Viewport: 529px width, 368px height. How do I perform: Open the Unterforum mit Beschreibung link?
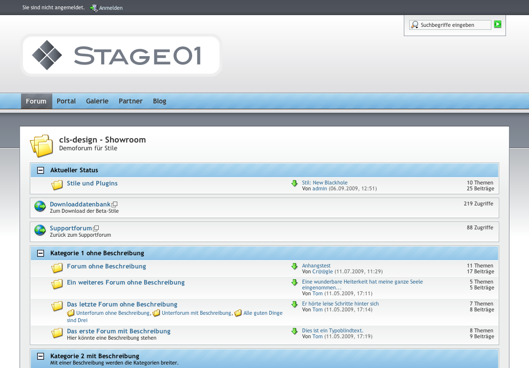196,313
